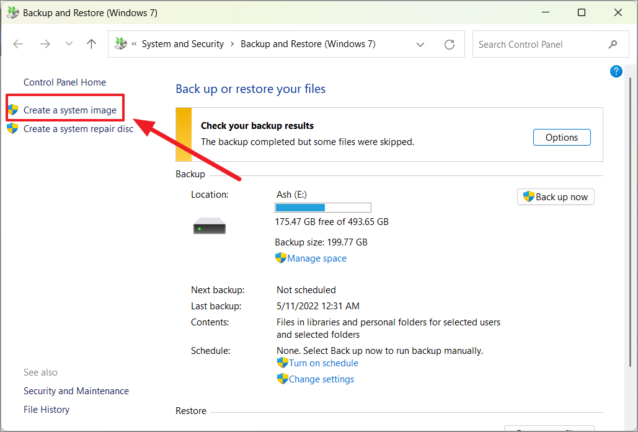Click '5/11/2022 12:31 AM' last backup value
The image size is (638, 432).
tap(318, 306)
